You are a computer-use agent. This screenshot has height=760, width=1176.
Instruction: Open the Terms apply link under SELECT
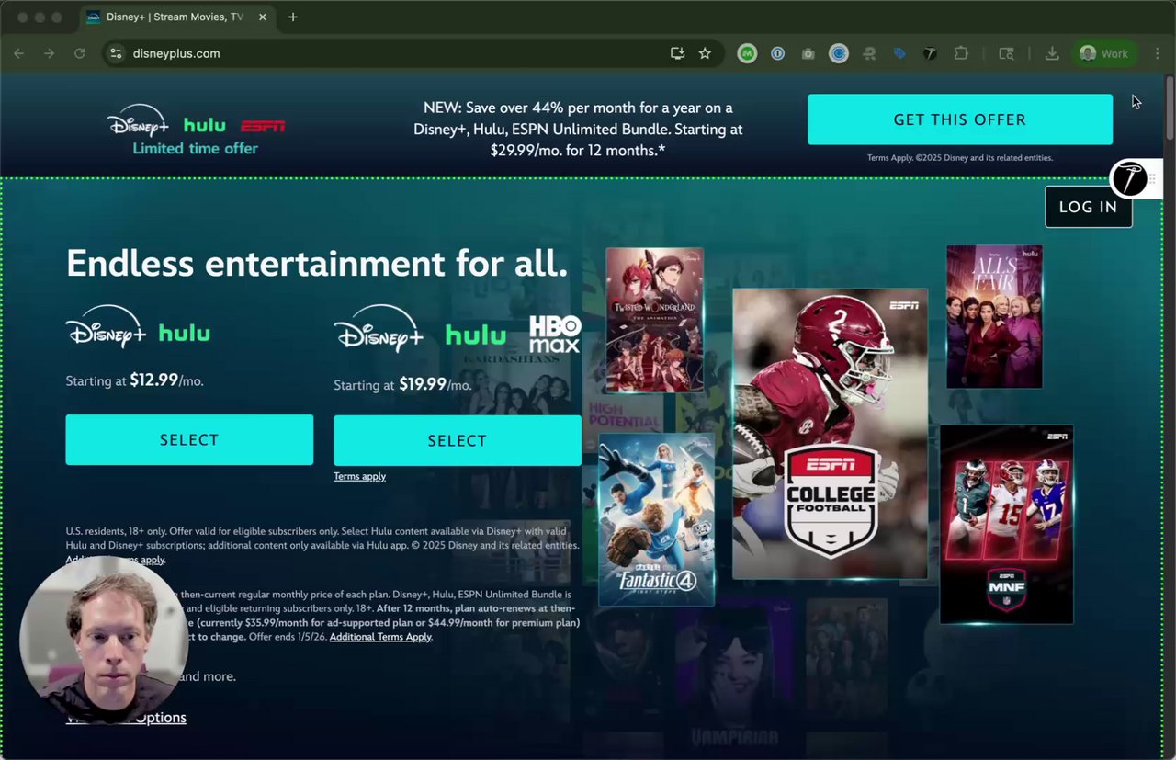coord(359,476)
